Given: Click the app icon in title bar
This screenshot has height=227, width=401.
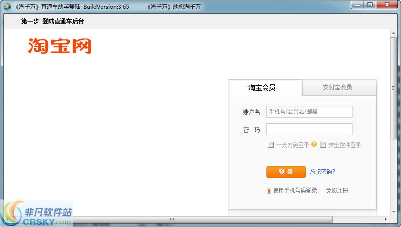Looking at the screenshot, I should pos(7,7).
